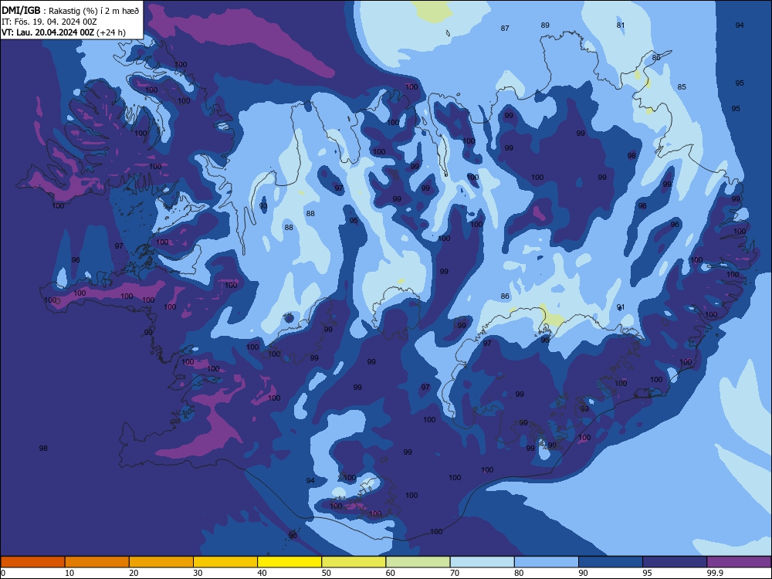Image resolution: width=772 pixels, height=579 pixels.
Task: Click legend tick label '50'
Action: 326,573
